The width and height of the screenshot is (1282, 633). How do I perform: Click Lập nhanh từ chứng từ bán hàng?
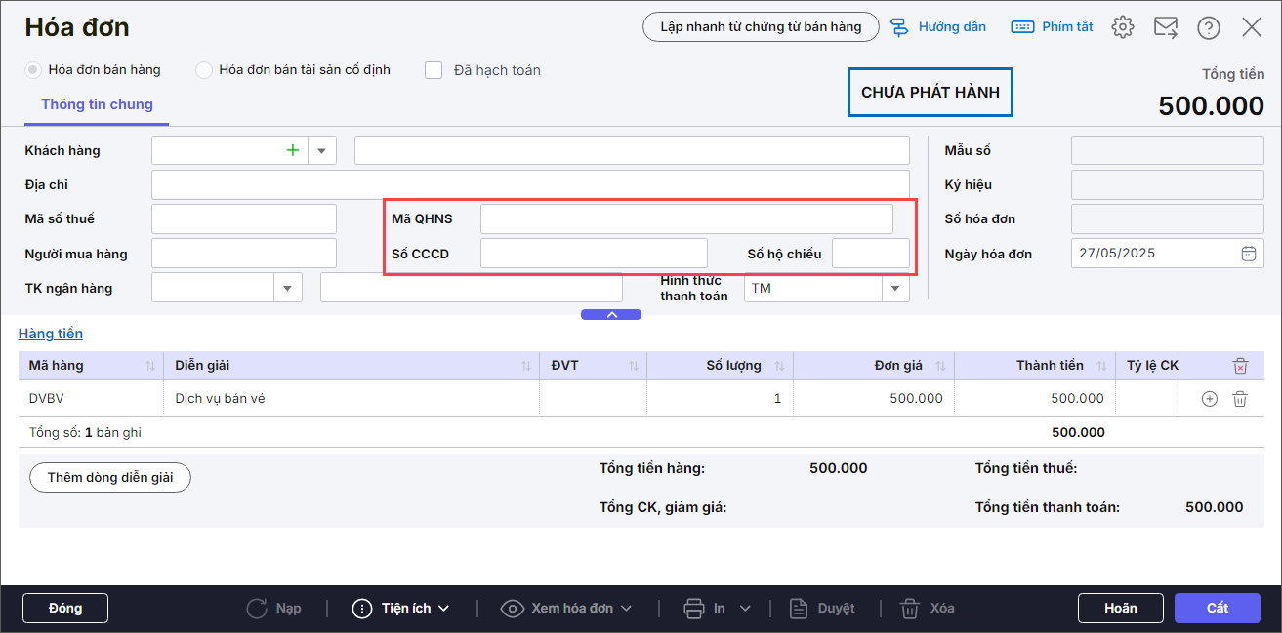tap(761, 27)
